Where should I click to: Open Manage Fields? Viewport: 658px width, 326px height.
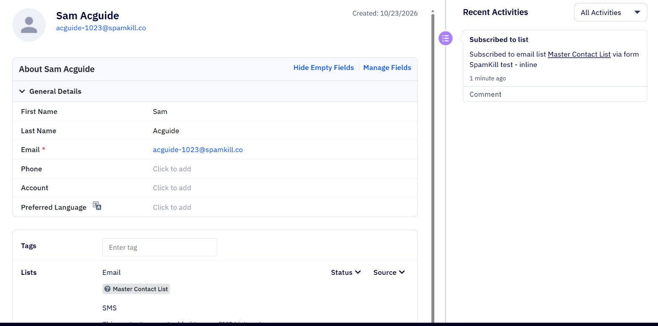(387, 67)
